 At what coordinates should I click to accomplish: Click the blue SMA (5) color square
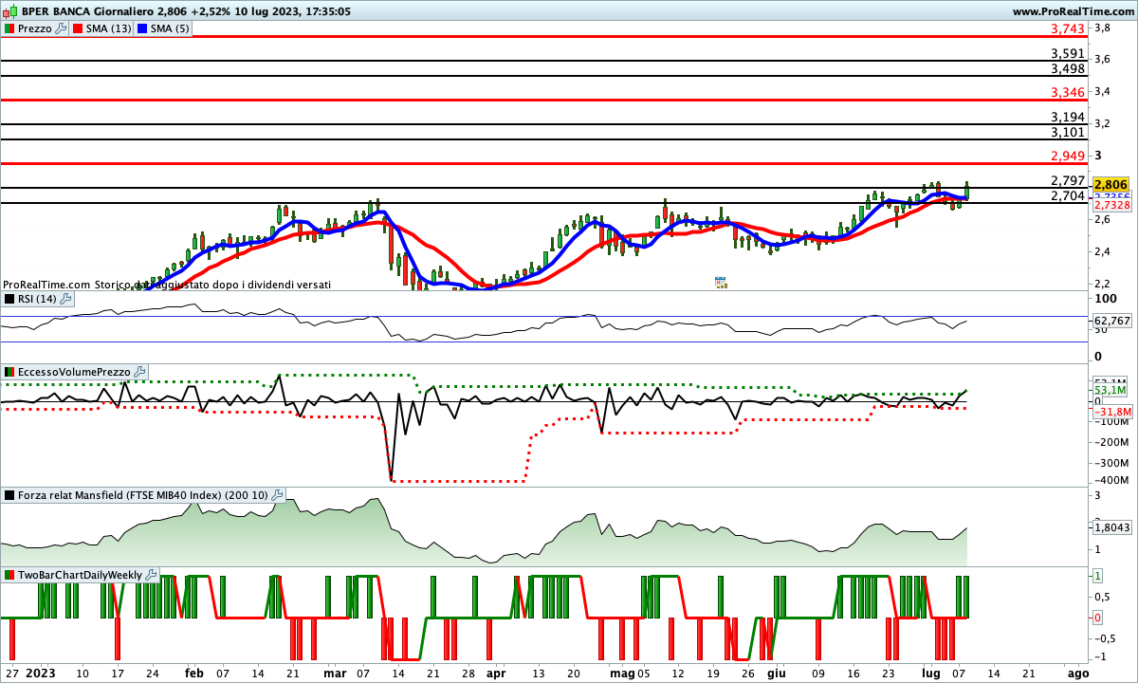(x=143, y=28)
